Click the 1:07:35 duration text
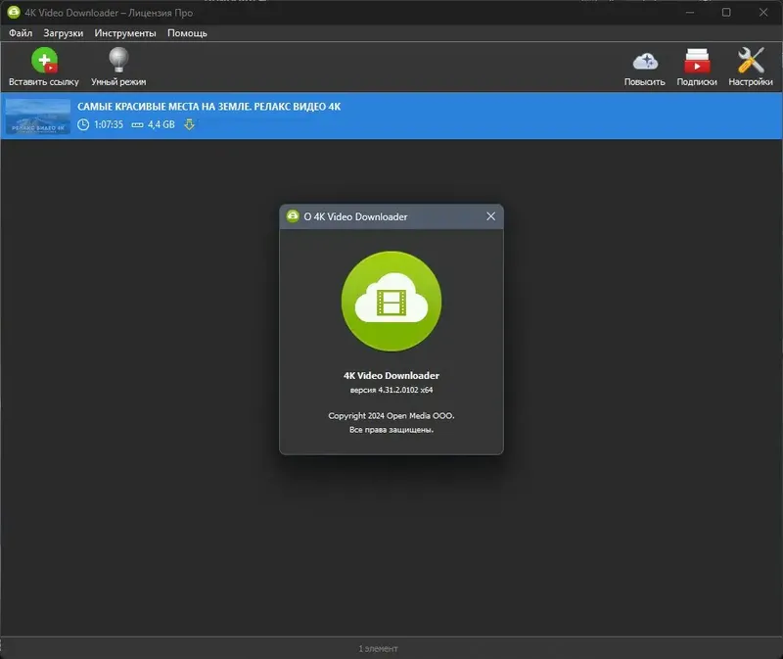 [x=109, y=124]
